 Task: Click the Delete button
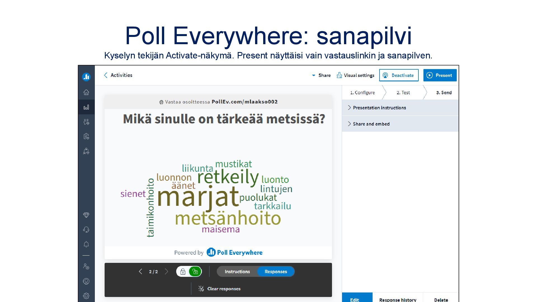point(441,298)
